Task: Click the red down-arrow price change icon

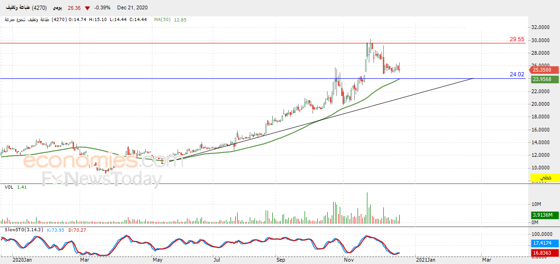Action: click(x=88, y=8)
